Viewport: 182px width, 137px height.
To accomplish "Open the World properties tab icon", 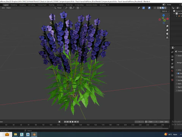I will click(172, 71).
